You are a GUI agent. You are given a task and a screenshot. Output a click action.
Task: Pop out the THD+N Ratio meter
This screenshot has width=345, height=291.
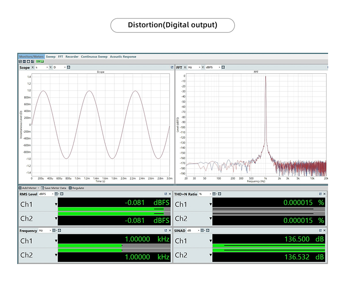[x=320, y=194]
